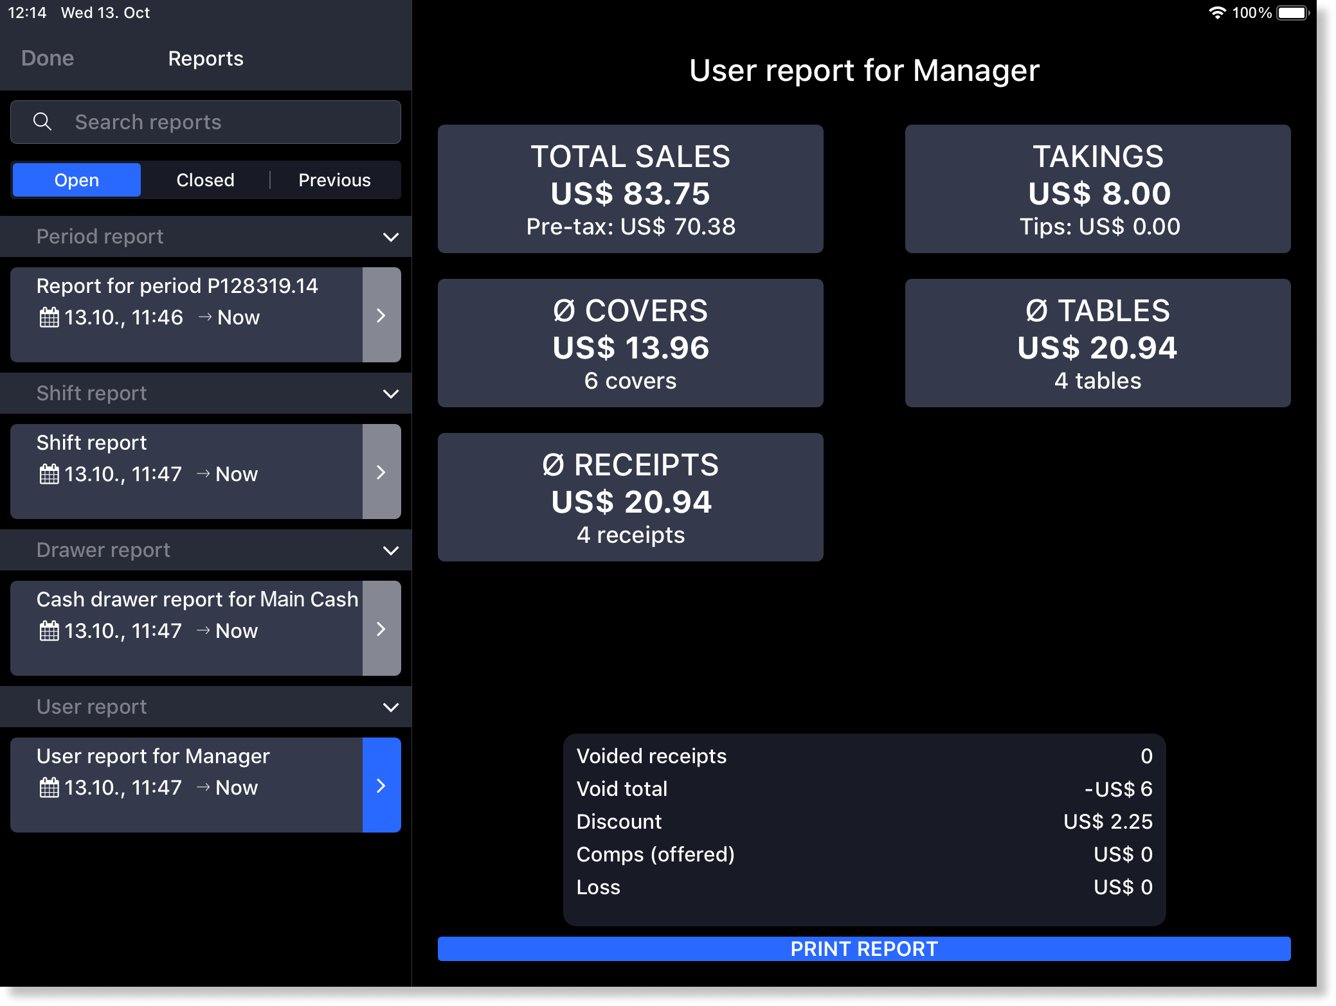Switch to the Previous reports tab
1336x1006 pixels.
coord(334,180)
